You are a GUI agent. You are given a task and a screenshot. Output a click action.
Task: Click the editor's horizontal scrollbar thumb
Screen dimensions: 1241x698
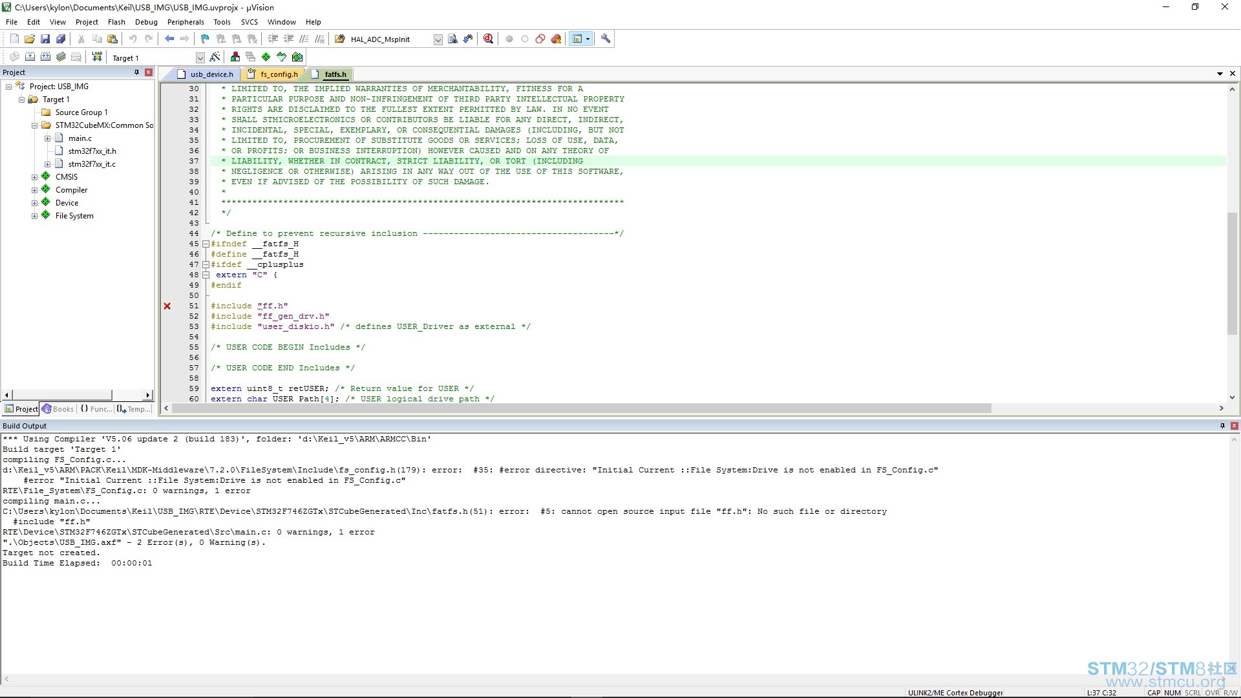pos(582,408)
